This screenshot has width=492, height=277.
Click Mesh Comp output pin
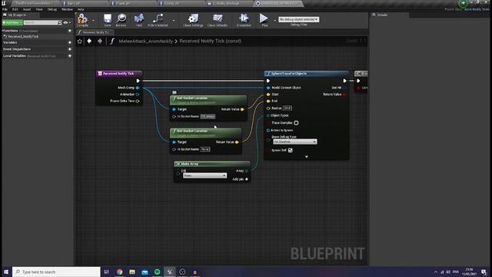pyautogui.click(x=138, y=88)
